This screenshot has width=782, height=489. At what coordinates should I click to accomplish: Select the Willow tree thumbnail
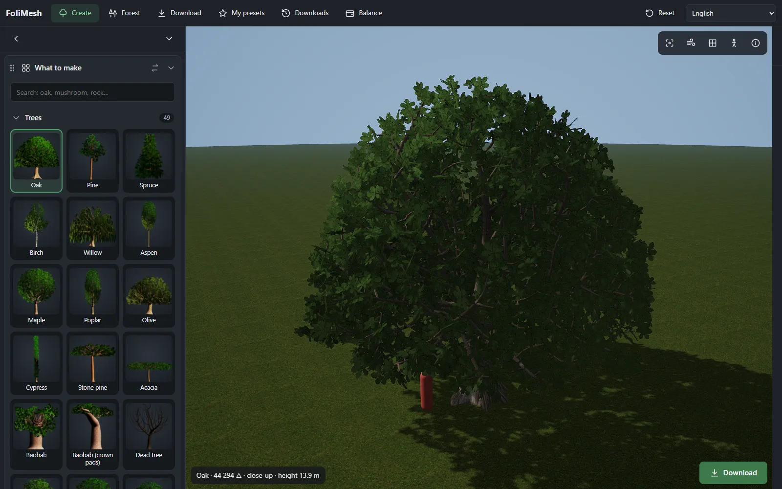(93, 228)
